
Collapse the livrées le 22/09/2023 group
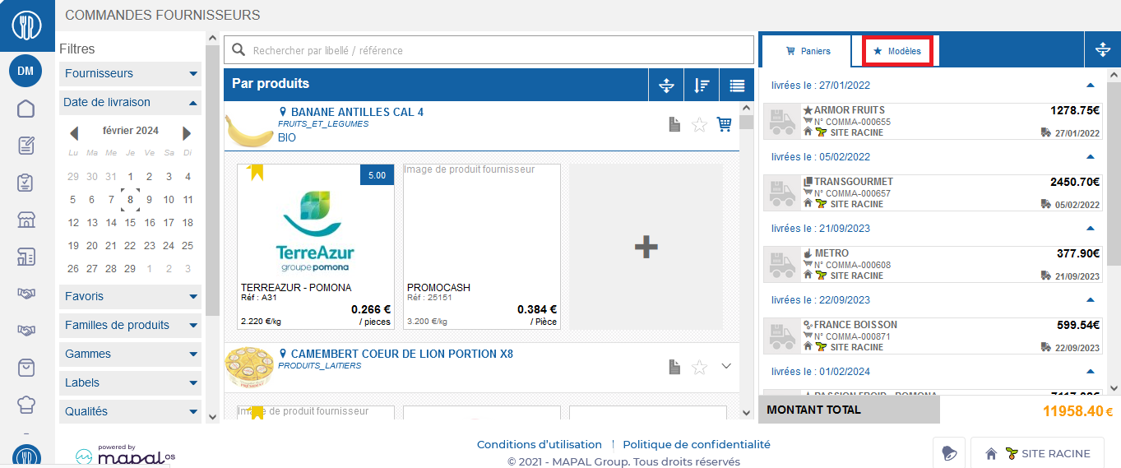[1091, 300]
